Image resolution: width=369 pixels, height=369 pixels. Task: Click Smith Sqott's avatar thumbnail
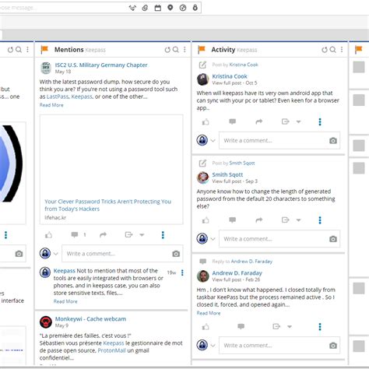[203, 177]
